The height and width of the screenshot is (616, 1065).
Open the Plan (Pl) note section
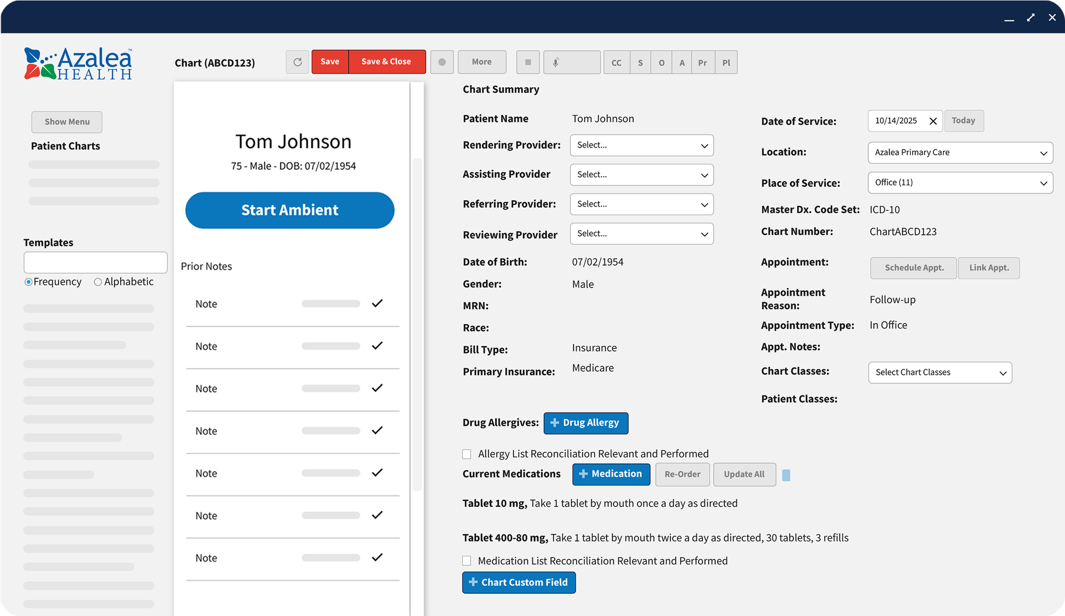726,62
